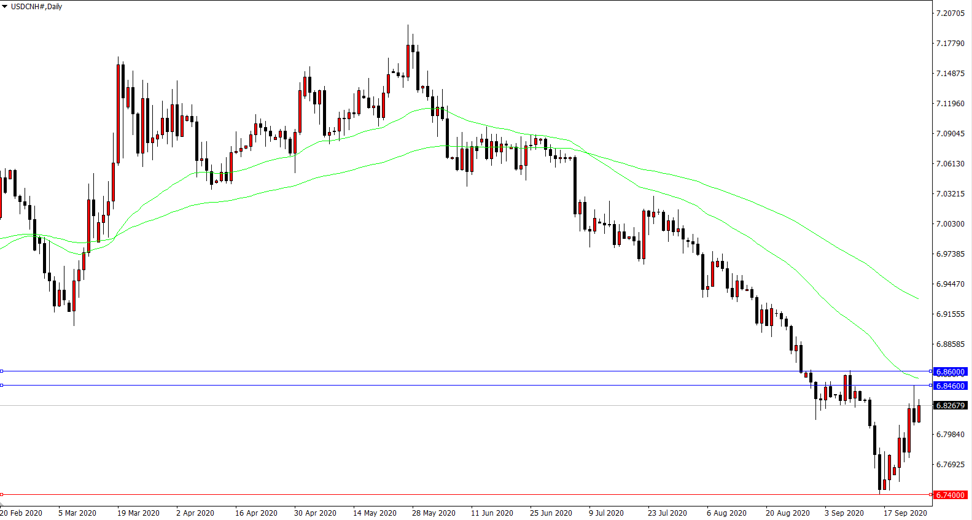Click the 14 May 2020 date label
The width and height of the screenshot is (972, 520).
coord(375,513)
